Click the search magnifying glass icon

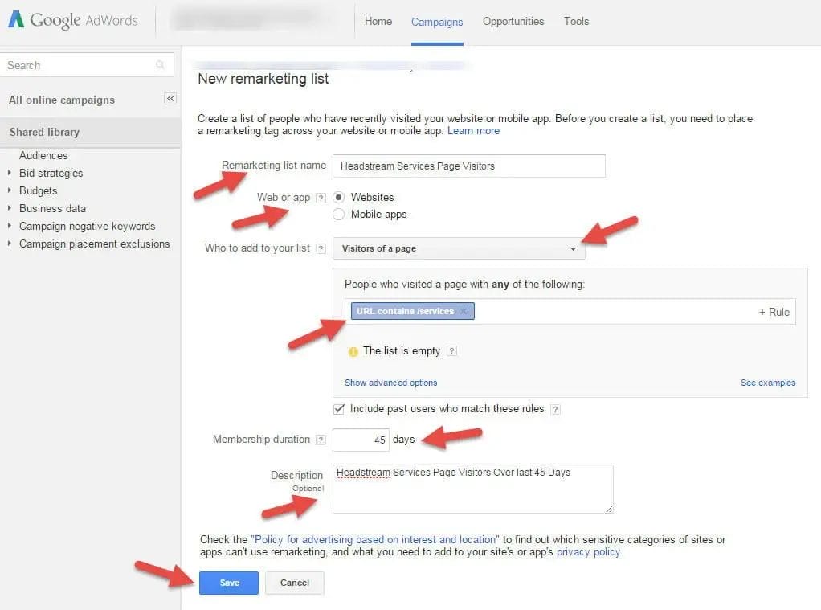159,64
